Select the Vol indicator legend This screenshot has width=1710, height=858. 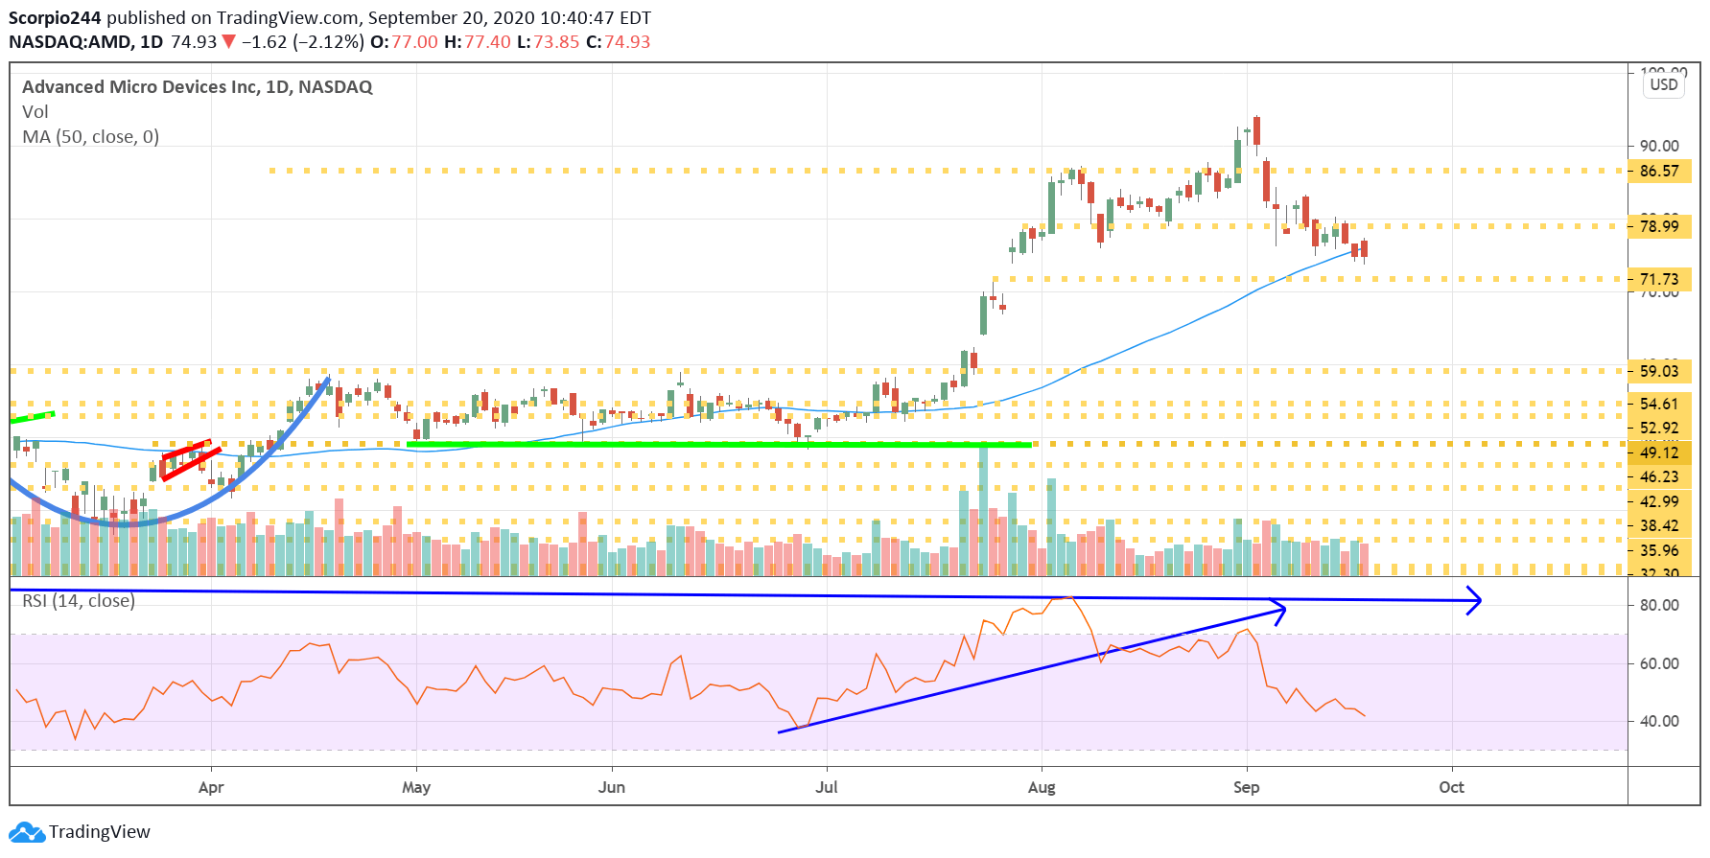tap(35, 112)
